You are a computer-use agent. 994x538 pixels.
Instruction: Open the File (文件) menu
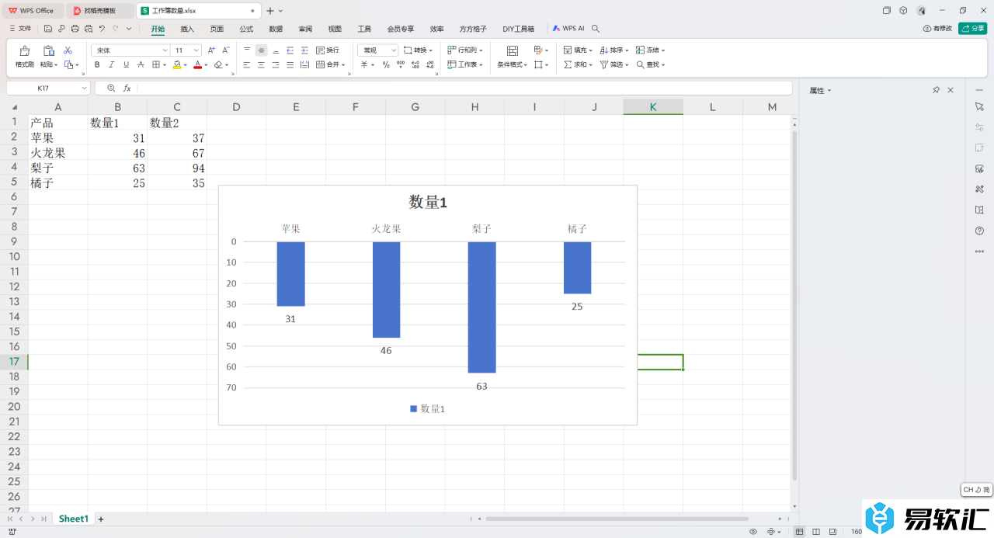(20, 29)
